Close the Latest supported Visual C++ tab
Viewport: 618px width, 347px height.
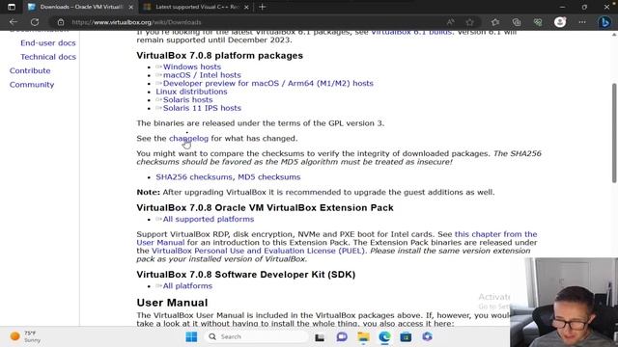pos(246,7)
